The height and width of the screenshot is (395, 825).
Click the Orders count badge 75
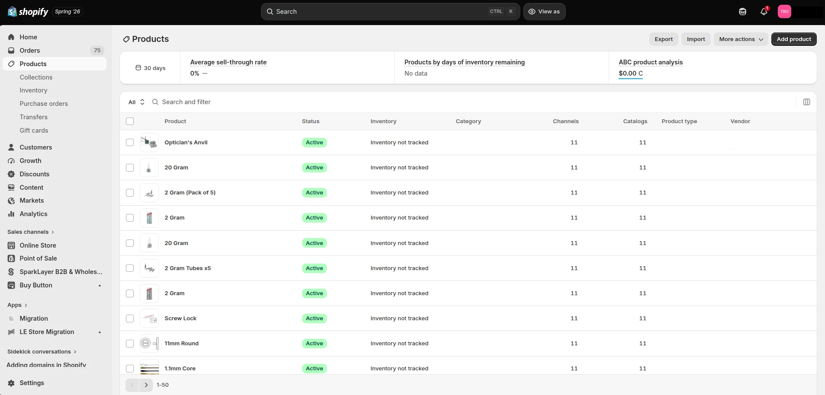point(97,51)
